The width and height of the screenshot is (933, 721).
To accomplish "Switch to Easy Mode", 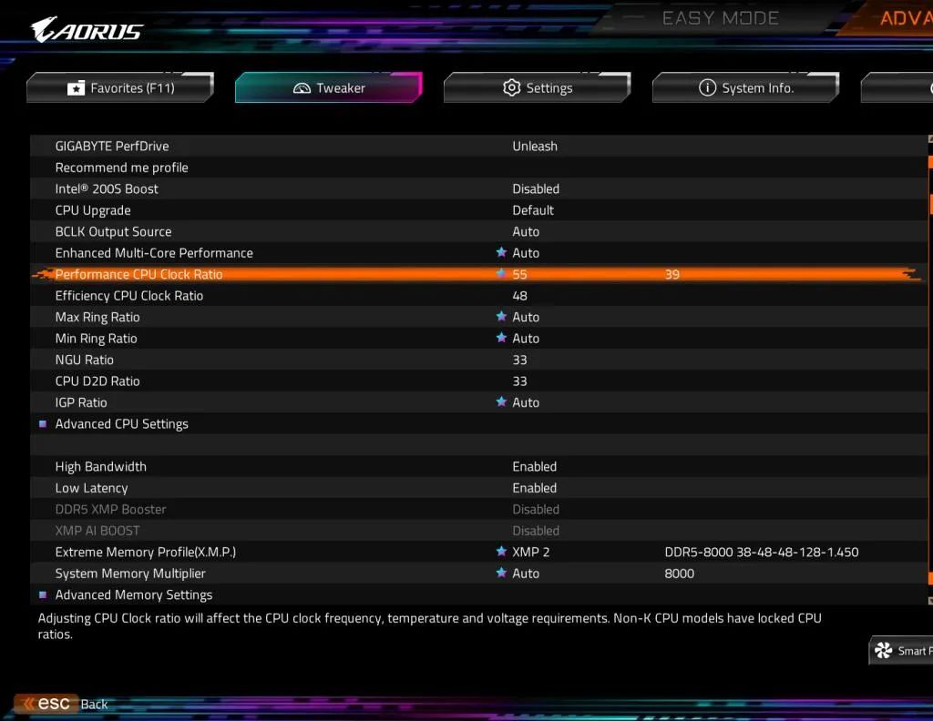I will [x=720, y=18].
